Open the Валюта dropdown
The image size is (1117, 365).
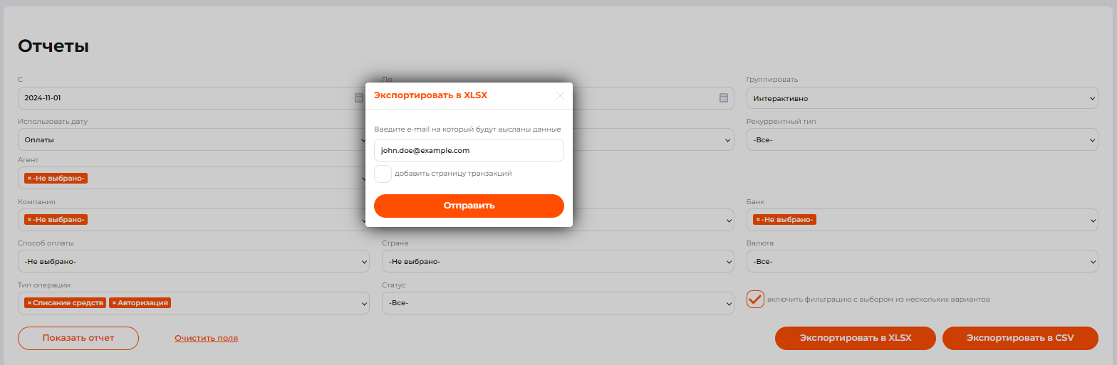click(922, 262)
